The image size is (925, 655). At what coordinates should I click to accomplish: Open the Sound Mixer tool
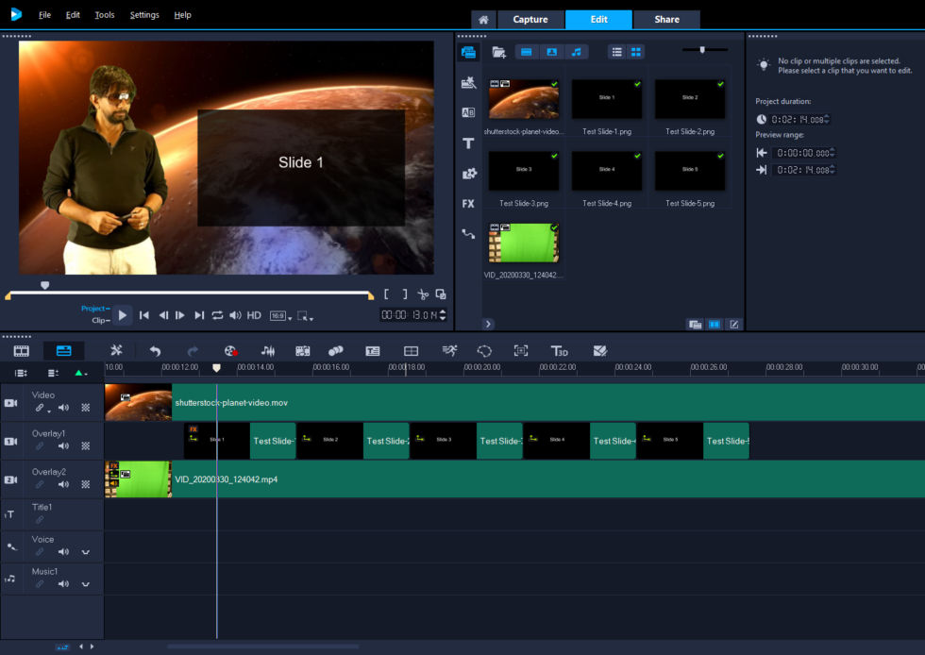pyautogui.click(x=268, y=350)
